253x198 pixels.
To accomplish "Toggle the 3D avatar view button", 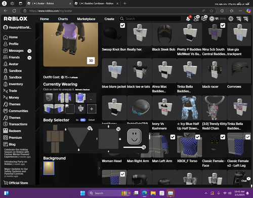I will [91, 61].
